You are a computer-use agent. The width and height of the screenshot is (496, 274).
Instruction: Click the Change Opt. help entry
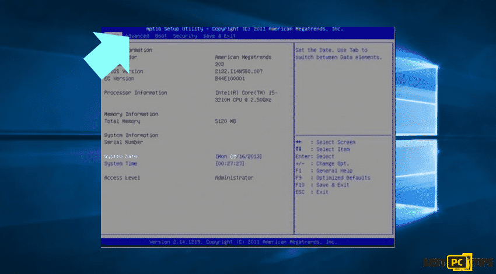(x=322, y=164)
